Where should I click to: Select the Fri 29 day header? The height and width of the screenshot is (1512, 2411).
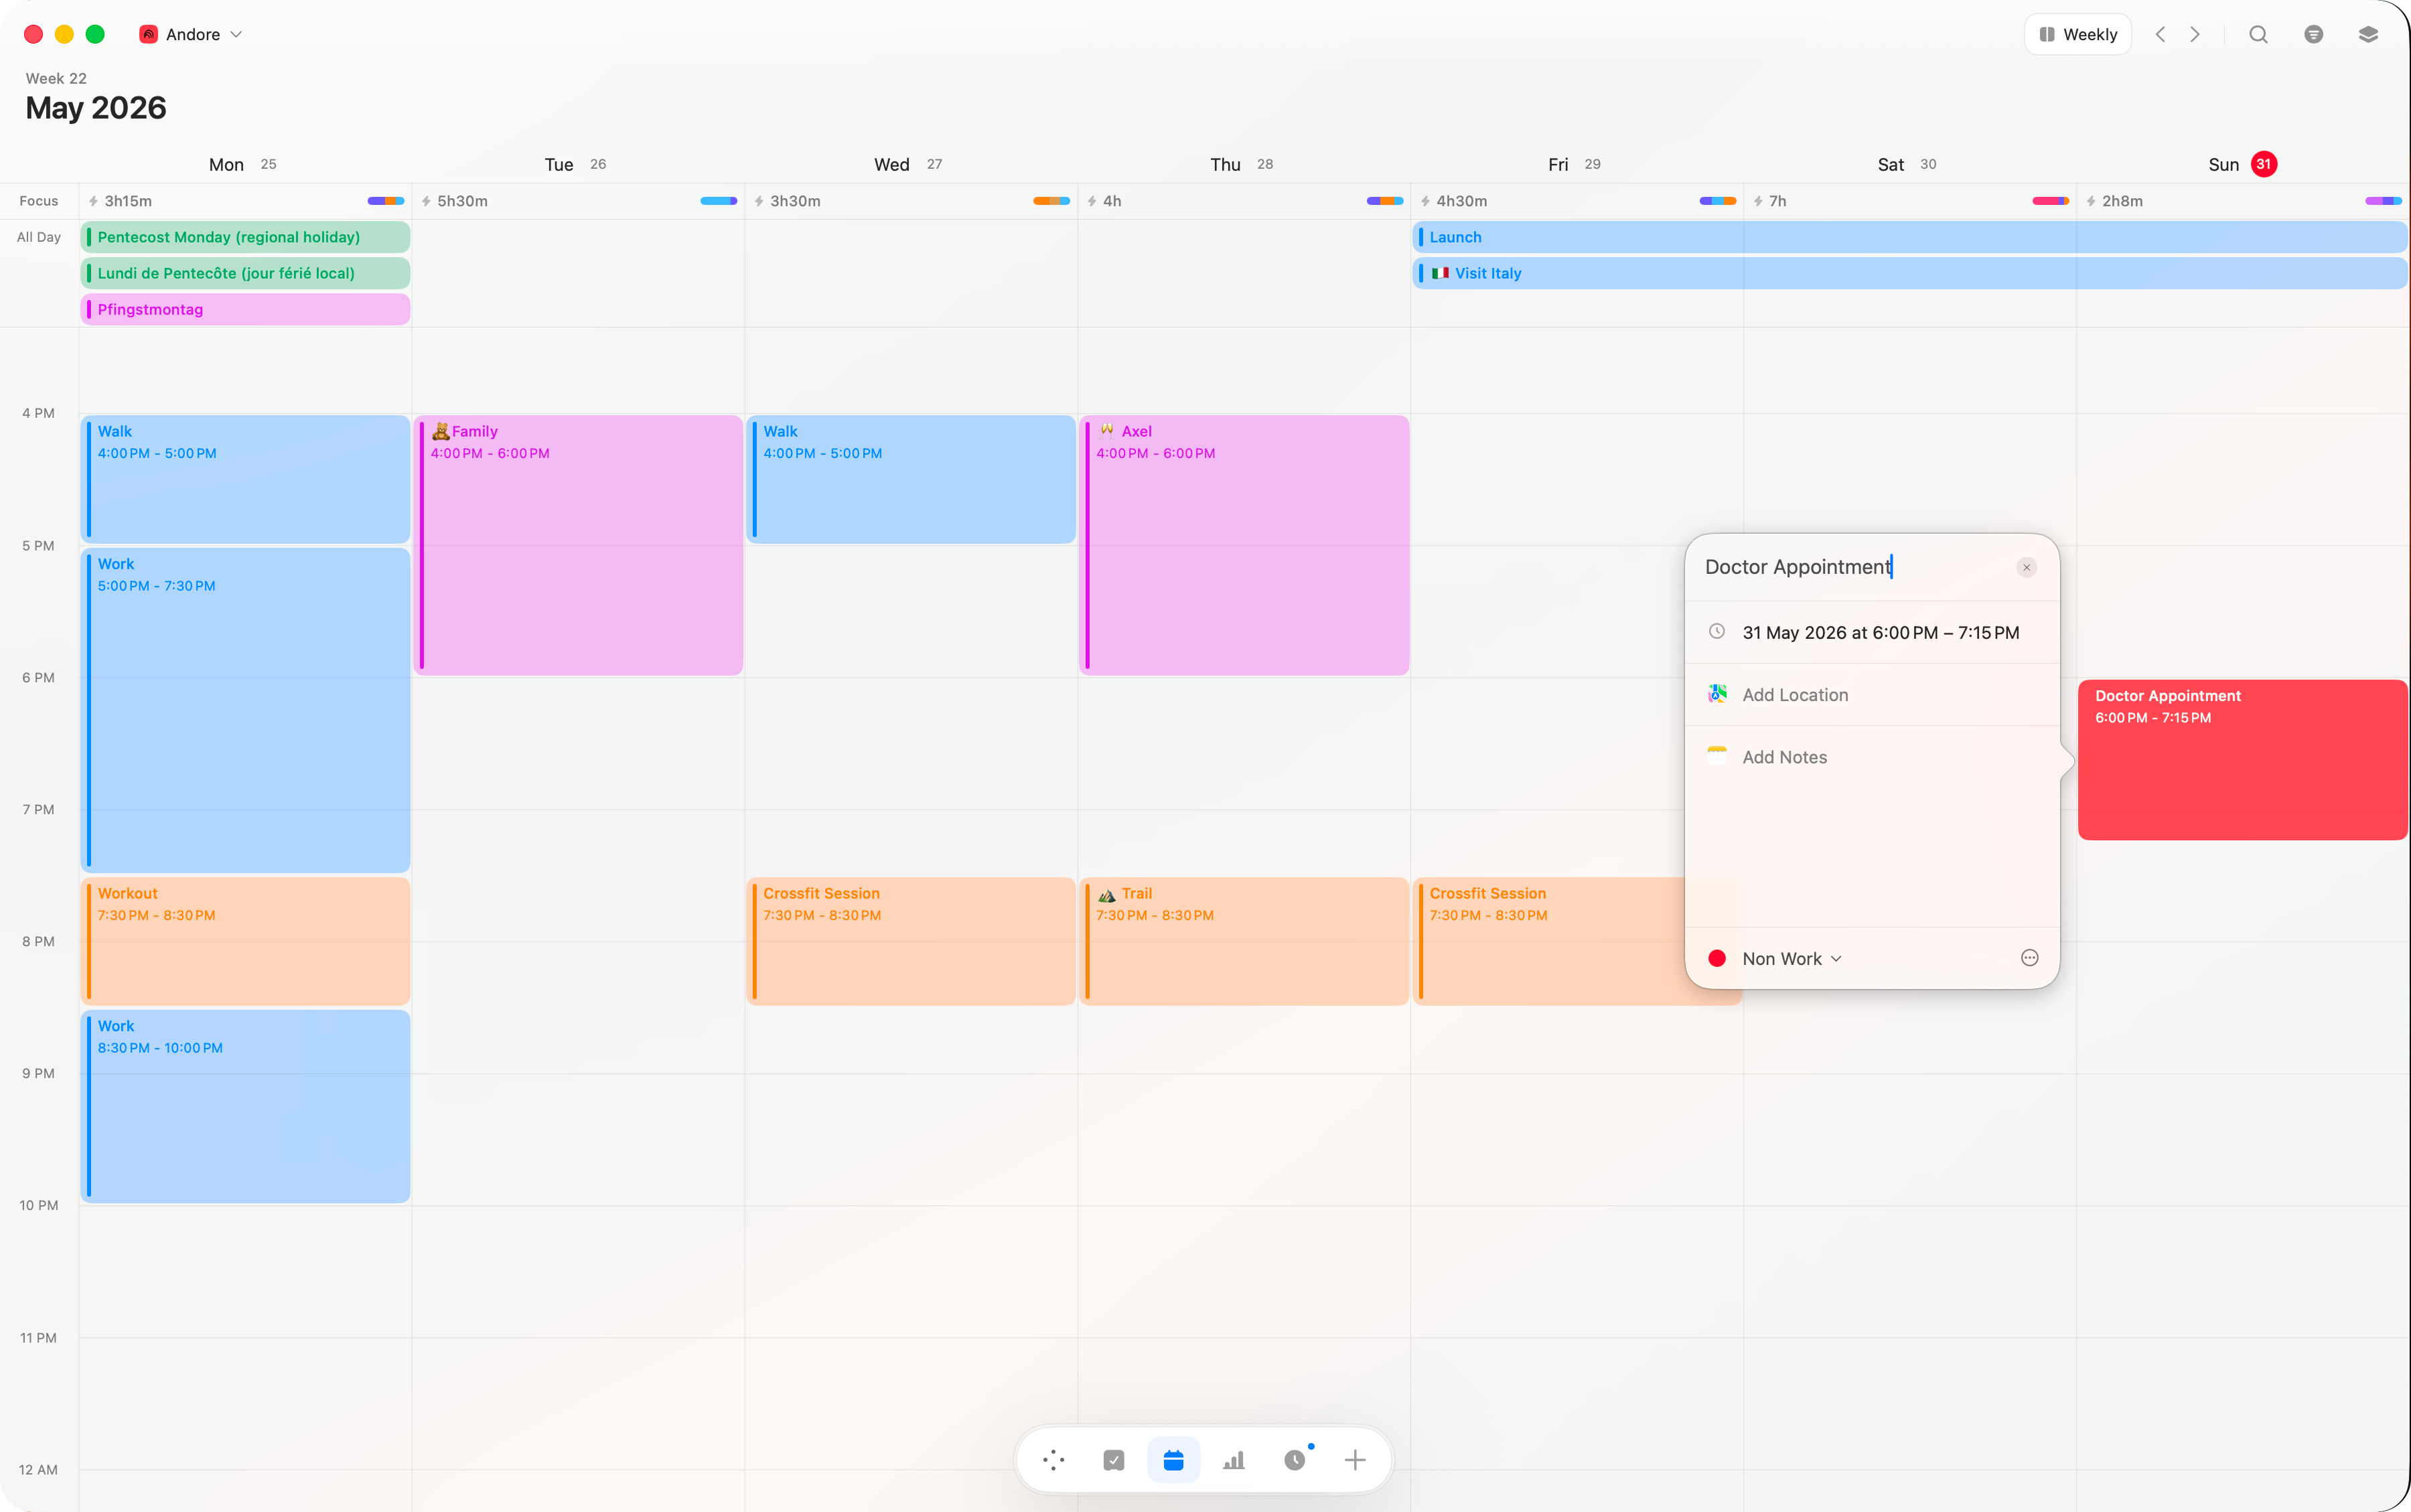[x=1574, y=164]
